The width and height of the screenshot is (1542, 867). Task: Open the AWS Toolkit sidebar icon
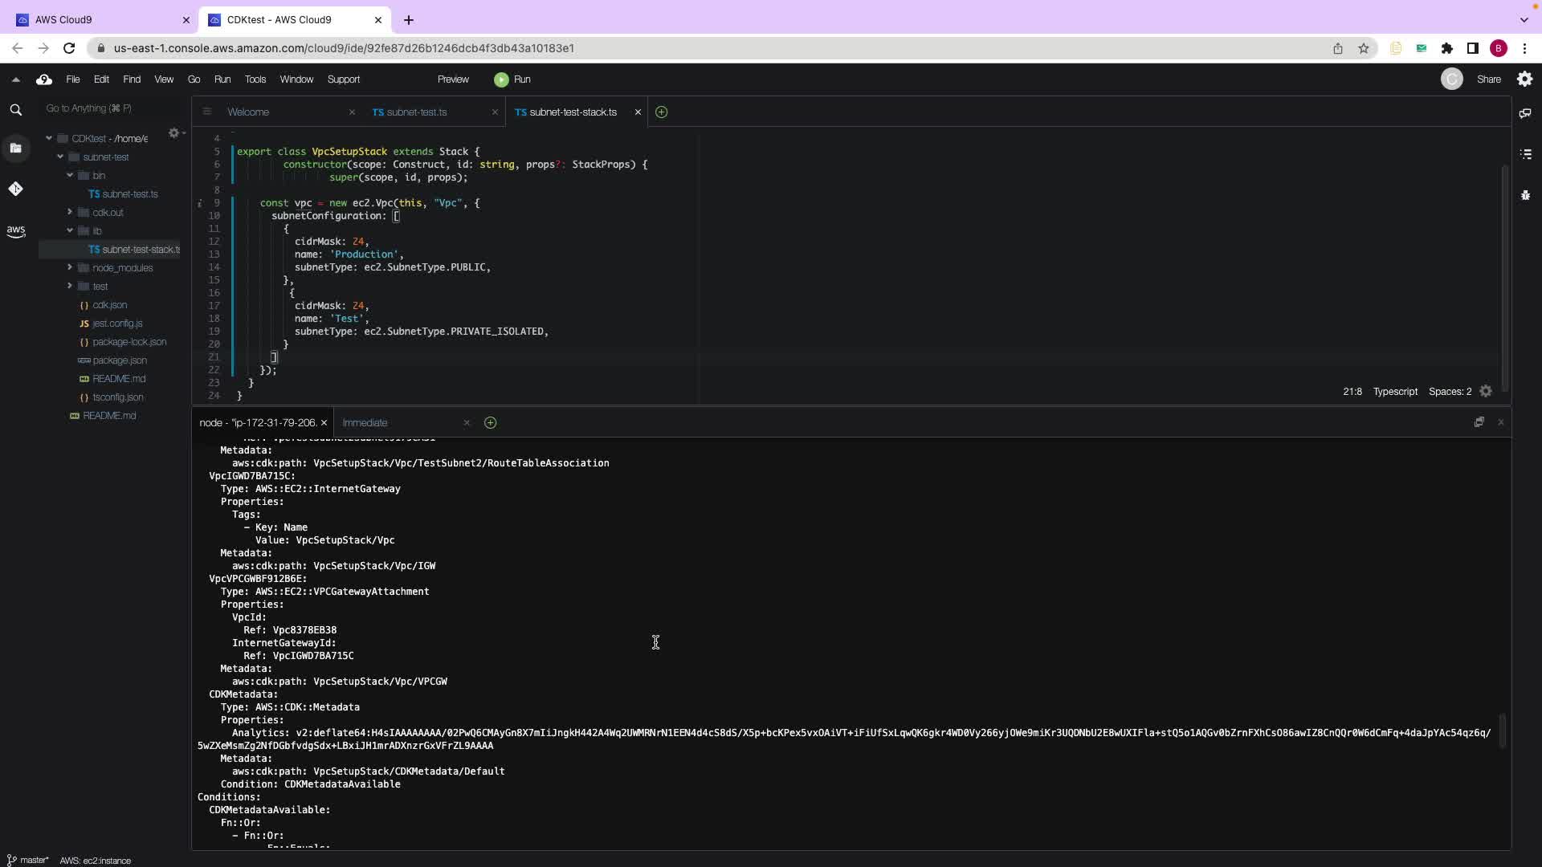(15, 231)
